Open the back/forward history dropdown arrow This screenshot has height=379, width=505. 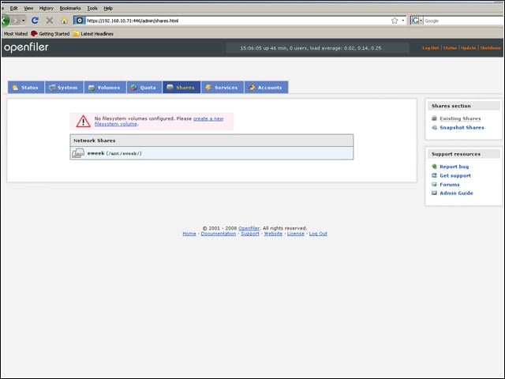click(23, 21)
